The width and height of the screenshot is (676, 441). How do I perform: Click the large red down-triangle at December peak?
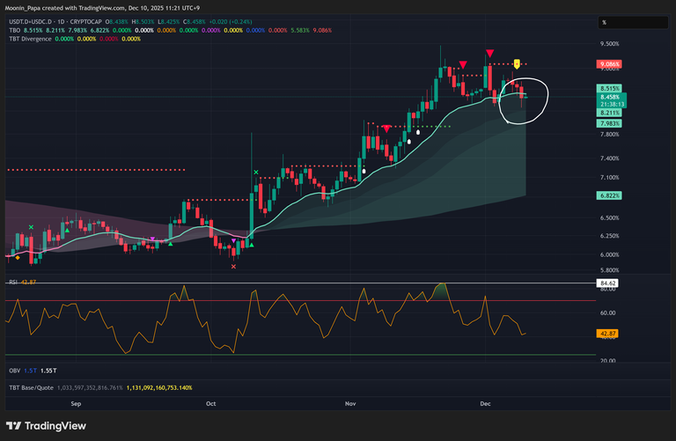pos(489,55)
